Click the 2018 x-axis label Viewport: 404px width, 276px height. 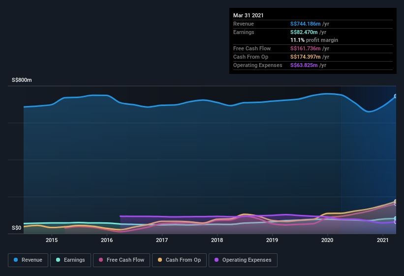(x=217, y=240)
